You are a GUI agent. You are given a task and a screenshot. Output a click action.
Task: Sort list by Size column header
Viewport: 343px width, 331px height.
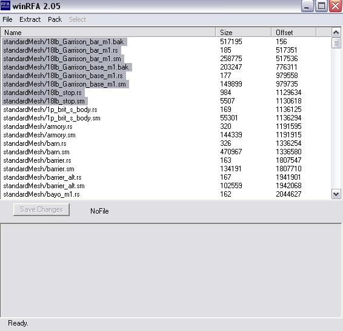[x=244, y=33]
